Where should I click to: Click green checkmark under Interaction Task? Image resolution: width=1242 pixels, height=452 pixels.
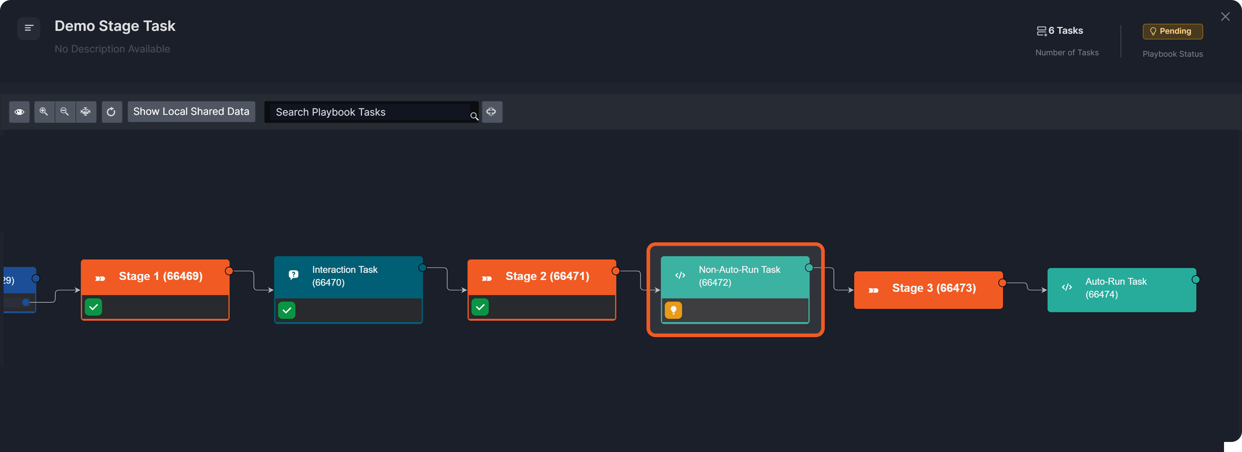click(x=287, y=310)
